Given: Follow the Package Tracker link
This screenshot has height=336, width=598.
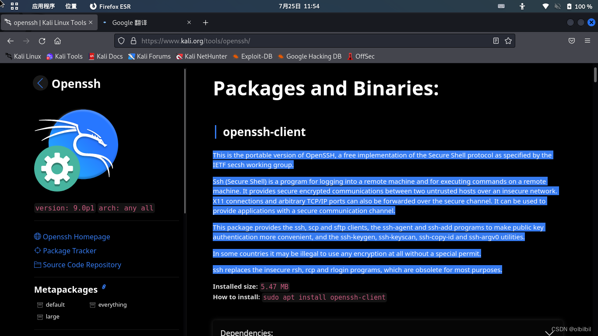Looking at the screenshot, I should [x=70, y=251].
